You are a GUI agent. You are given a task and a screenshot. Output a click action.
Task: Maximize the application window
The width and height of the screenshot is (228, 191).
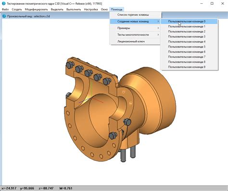212,3
